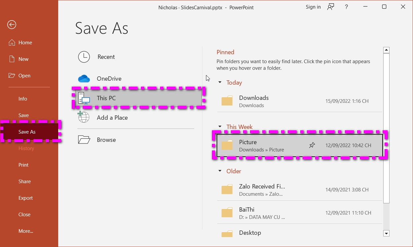Click the scrollbar down arrow
The image size is (413, 247).
click(386, 233)
